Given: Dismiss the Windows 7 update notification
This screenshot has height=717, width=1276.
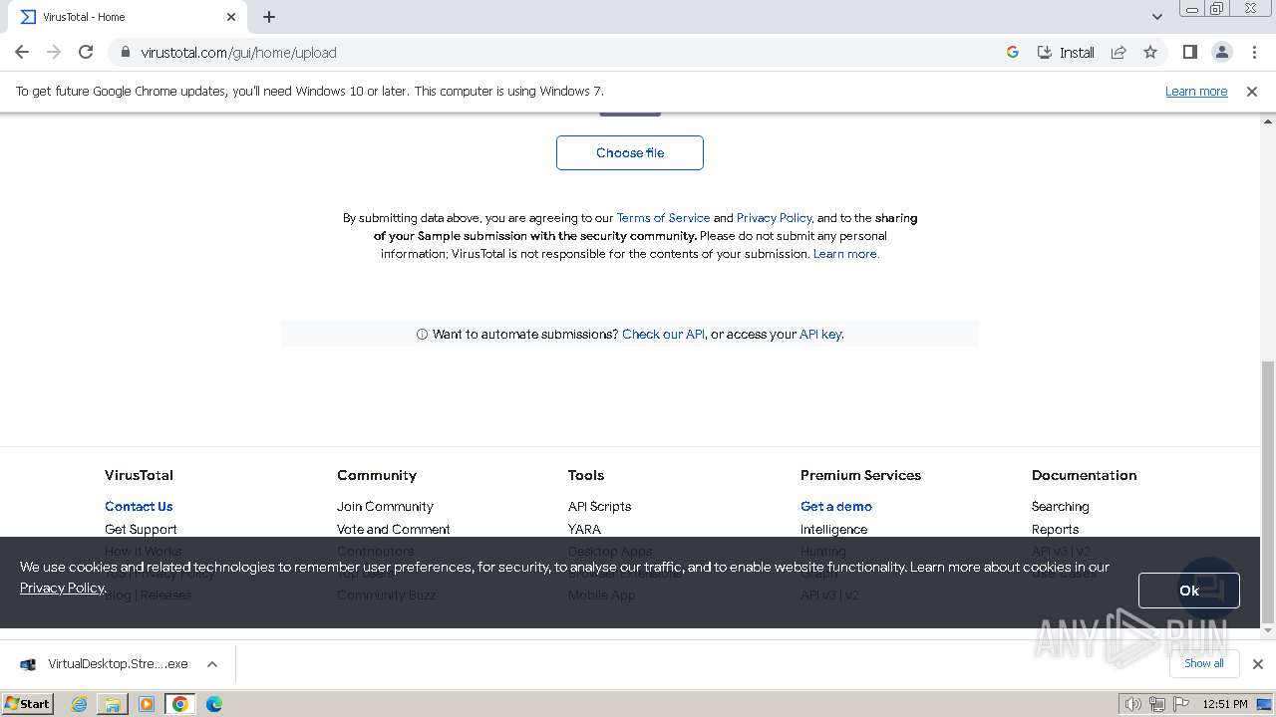Looking at the screenshot, I should click(1252, 91).
